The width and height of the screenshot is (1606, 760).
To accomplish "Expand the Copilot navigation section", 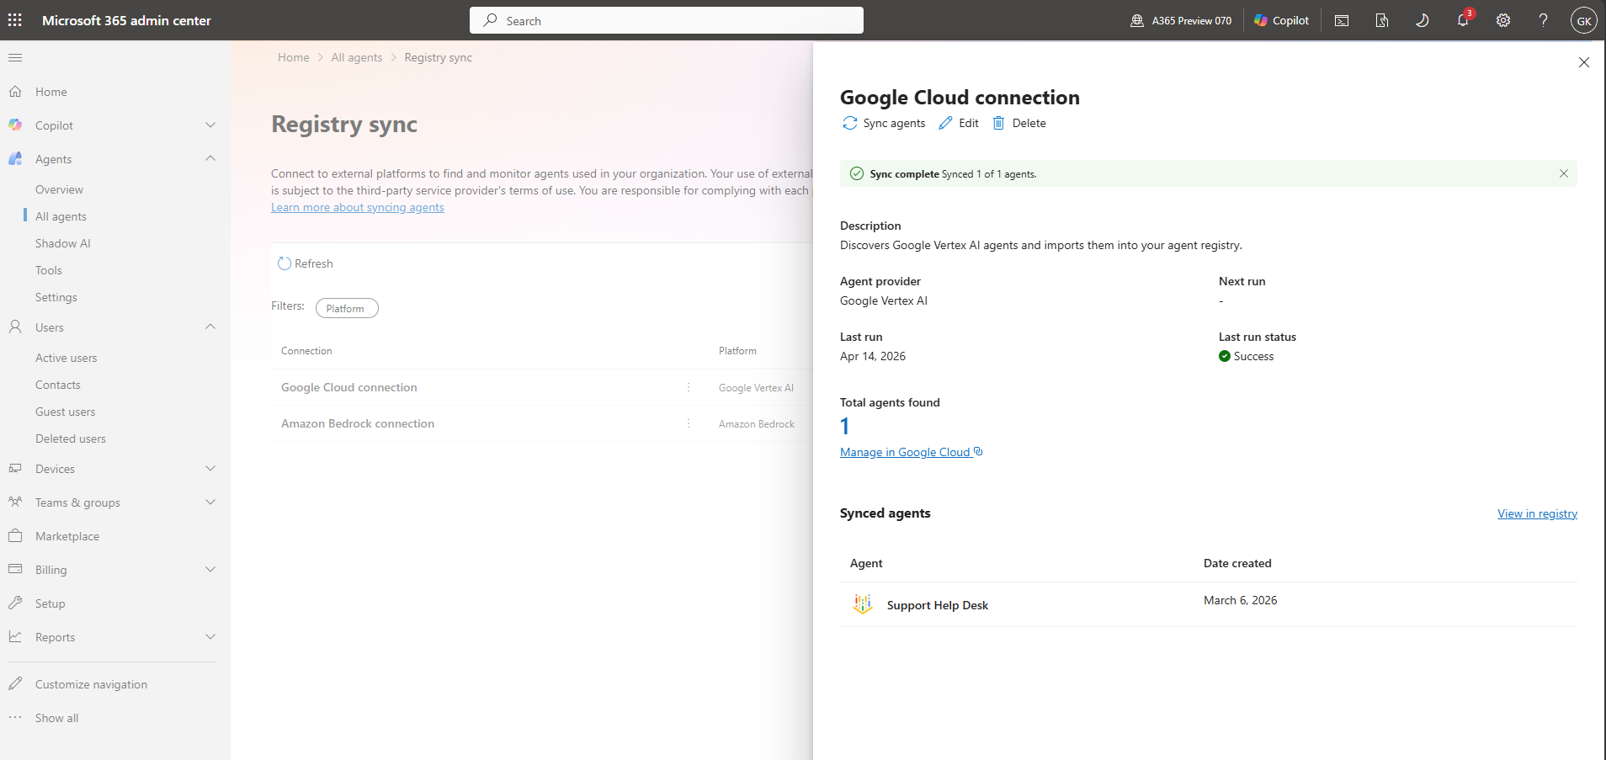I will click(x=210, y=125).
